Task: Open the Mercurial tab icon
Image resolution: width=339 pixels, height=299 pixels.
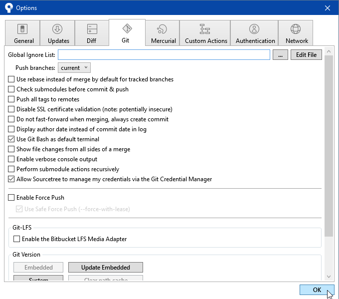Action: click(x=162, y=29)
